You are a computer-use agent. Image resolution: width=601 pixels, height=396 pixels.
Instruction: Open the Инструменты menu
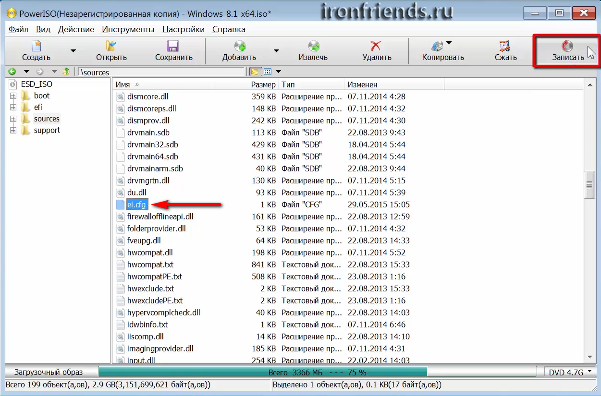click(x=128, y=29)
